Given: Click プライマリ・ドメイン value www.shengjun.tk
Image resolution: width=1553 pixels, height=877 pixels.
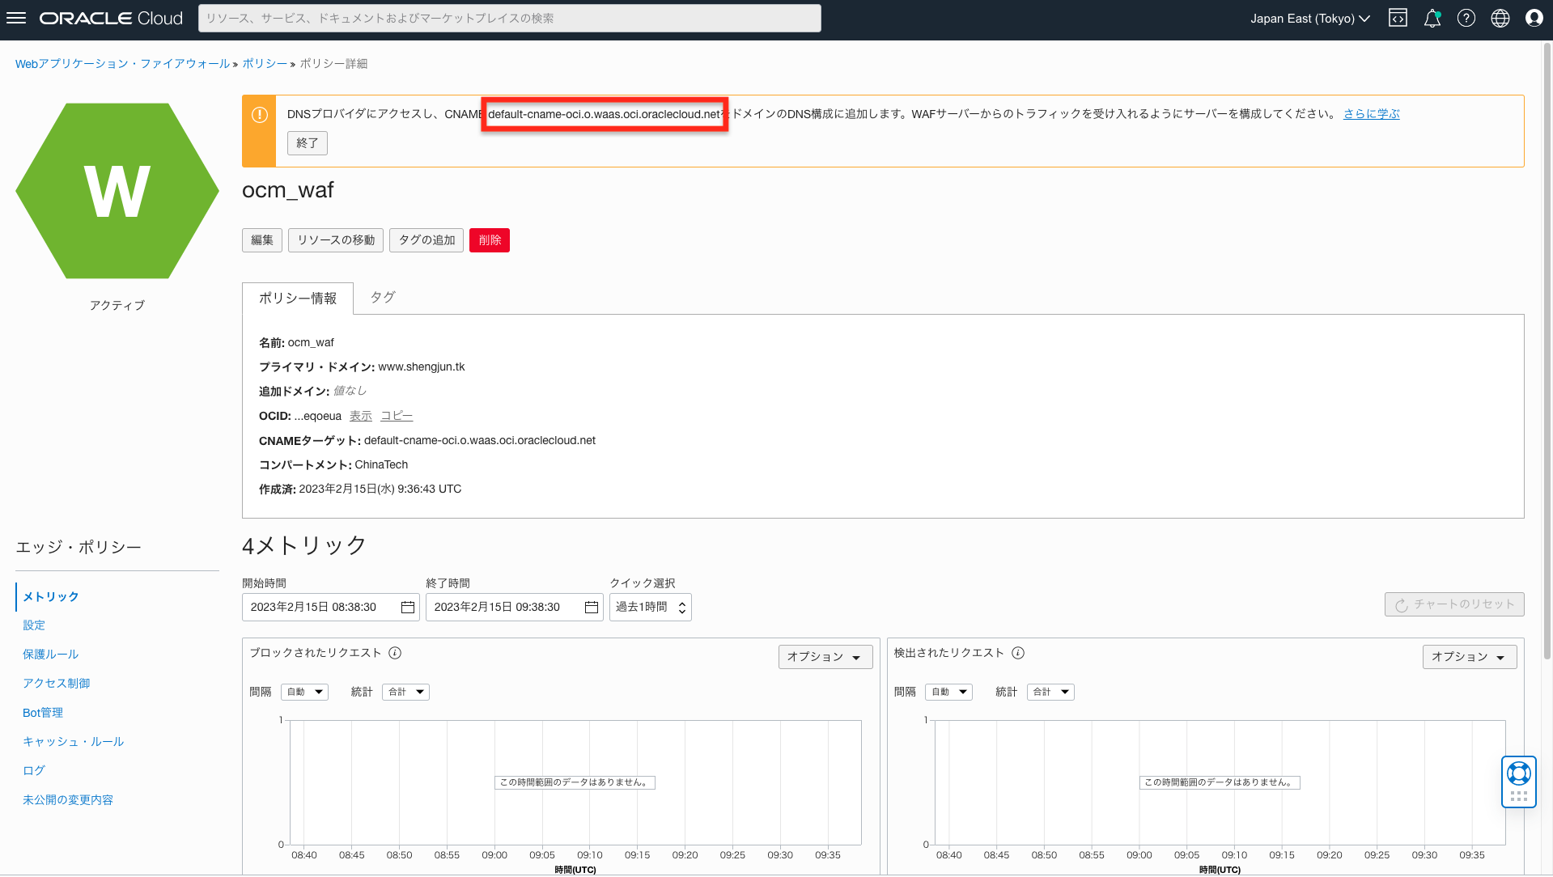Looking at the screenshot, I should tap(422, 367).
